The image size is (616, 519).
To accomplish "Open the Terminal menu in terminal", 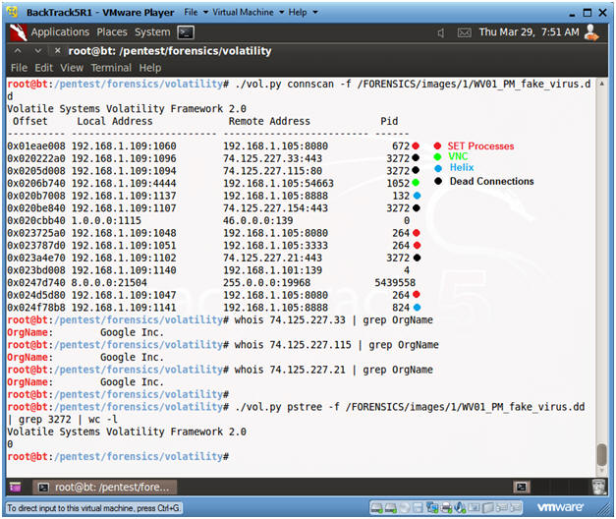I will tap(111, 68).
